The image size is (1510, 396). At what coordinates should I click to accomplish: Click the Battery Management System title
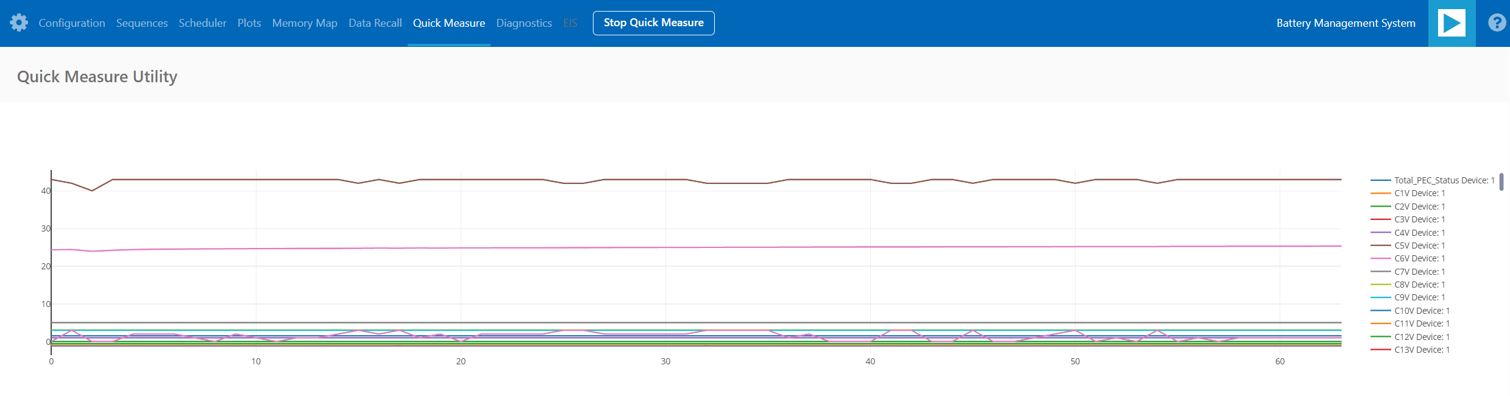coord(1345,23)
